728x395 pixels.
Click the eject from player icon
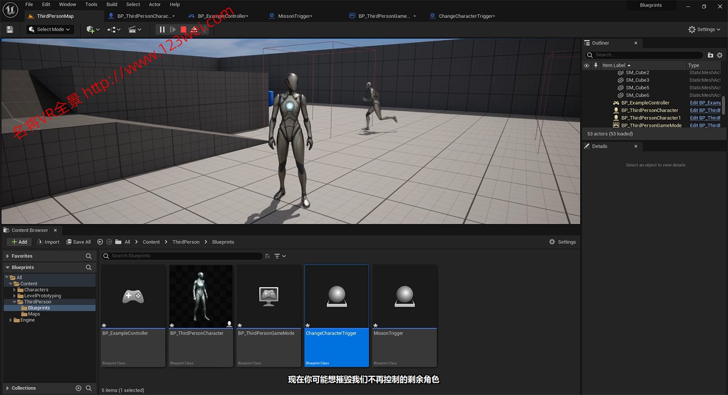(x=194, y=30)
